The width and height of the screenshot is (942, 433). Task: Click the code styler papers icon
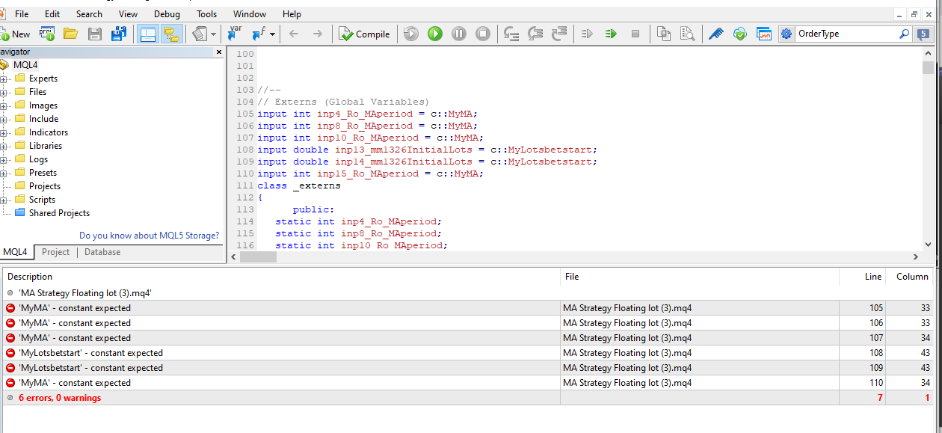(x=200, y=34)
